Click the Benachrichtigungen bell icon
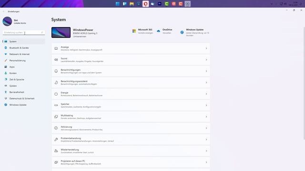This screenshot has width=305, height=171. click(x=56, y=71)
